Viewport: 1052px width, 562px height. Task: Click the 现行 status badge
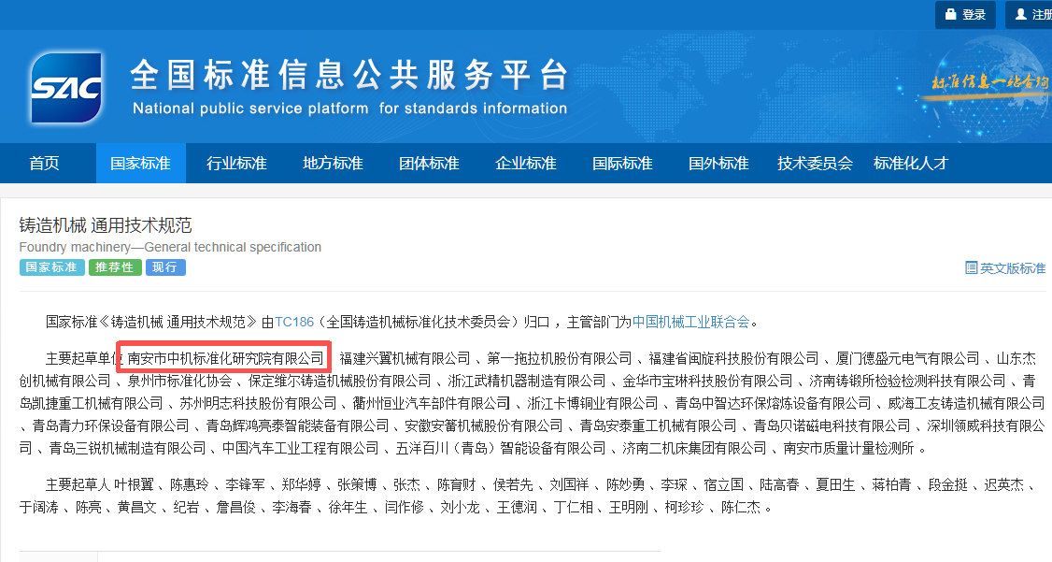point(165,267)
